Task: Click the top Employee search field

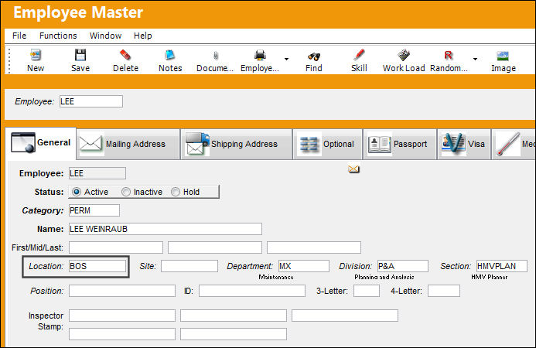Action: coord(91,101)
